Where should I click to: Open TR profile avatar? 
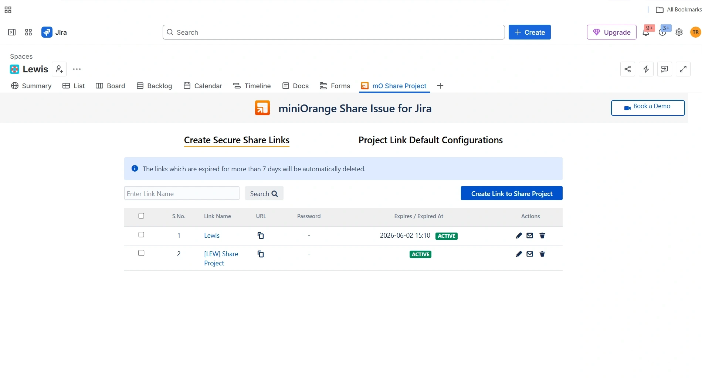[x=695, y=32]
